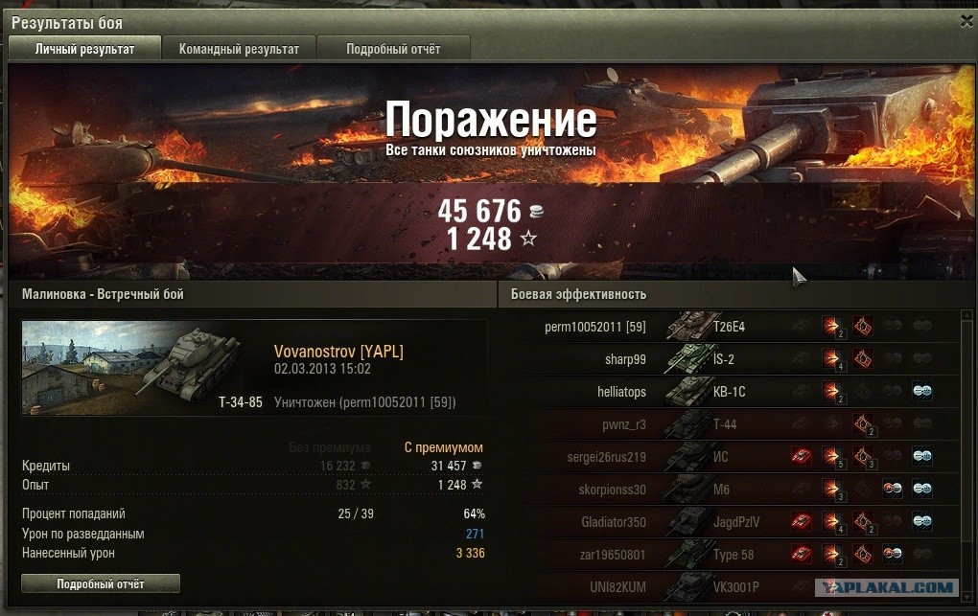Select the Личный результат tab
This screenshot has width=978, height=616.
click(84, 49)
